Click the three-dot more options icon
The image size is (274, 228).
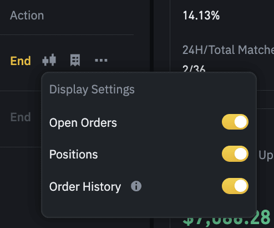101,60
